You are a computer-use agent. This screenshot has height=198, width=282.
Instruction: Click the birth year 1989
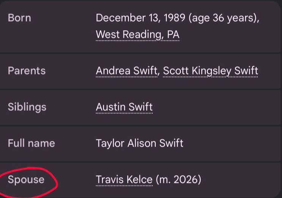(x=174, y=18)
